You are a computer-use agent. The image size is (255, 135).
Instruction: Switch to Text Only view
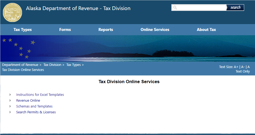coord(243,71)
